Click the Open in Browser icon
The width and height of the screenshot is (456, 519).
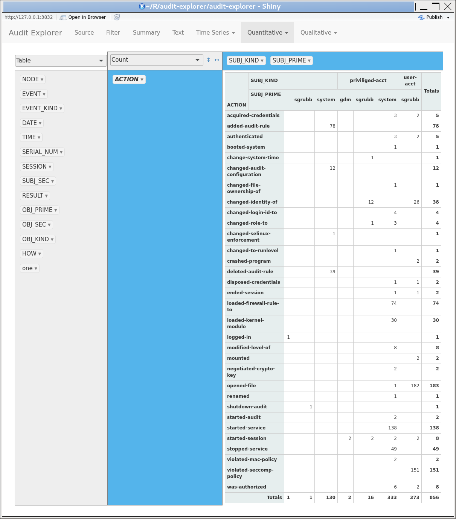click(x=63, y=17)
